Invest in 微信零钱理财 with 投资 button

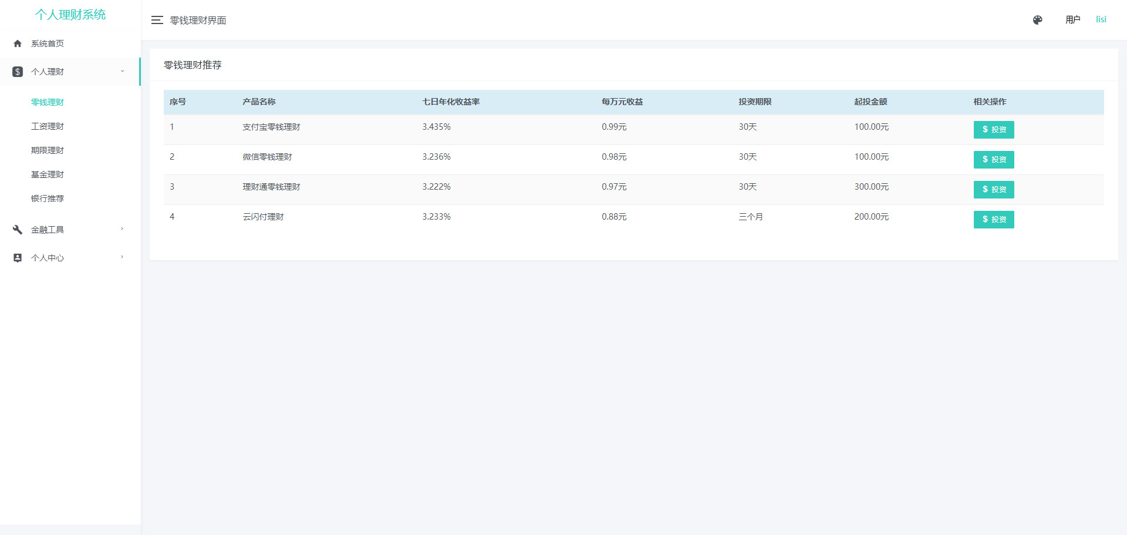pos(994,160)
